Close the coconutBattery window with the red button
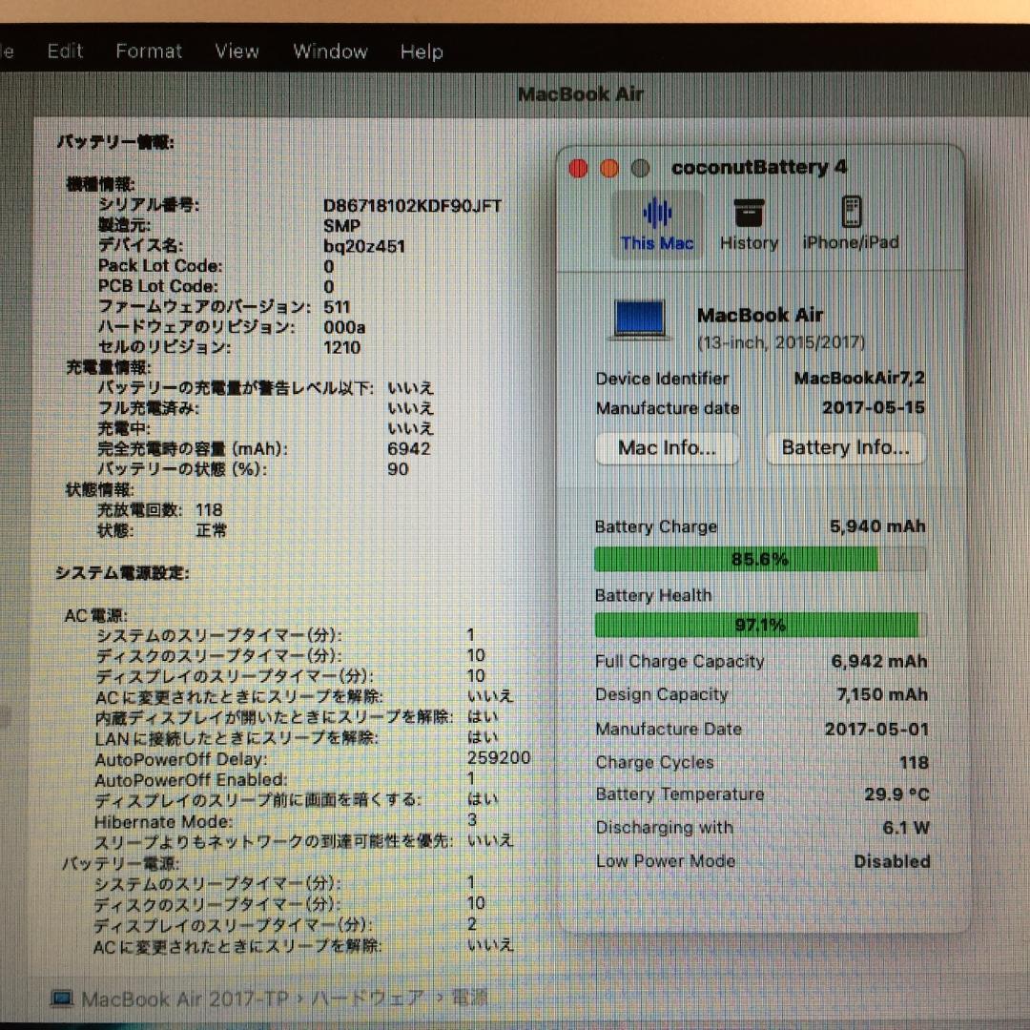Viewport: 1030px width, 1030px height. pyautogui.click(x=578, y=168)
